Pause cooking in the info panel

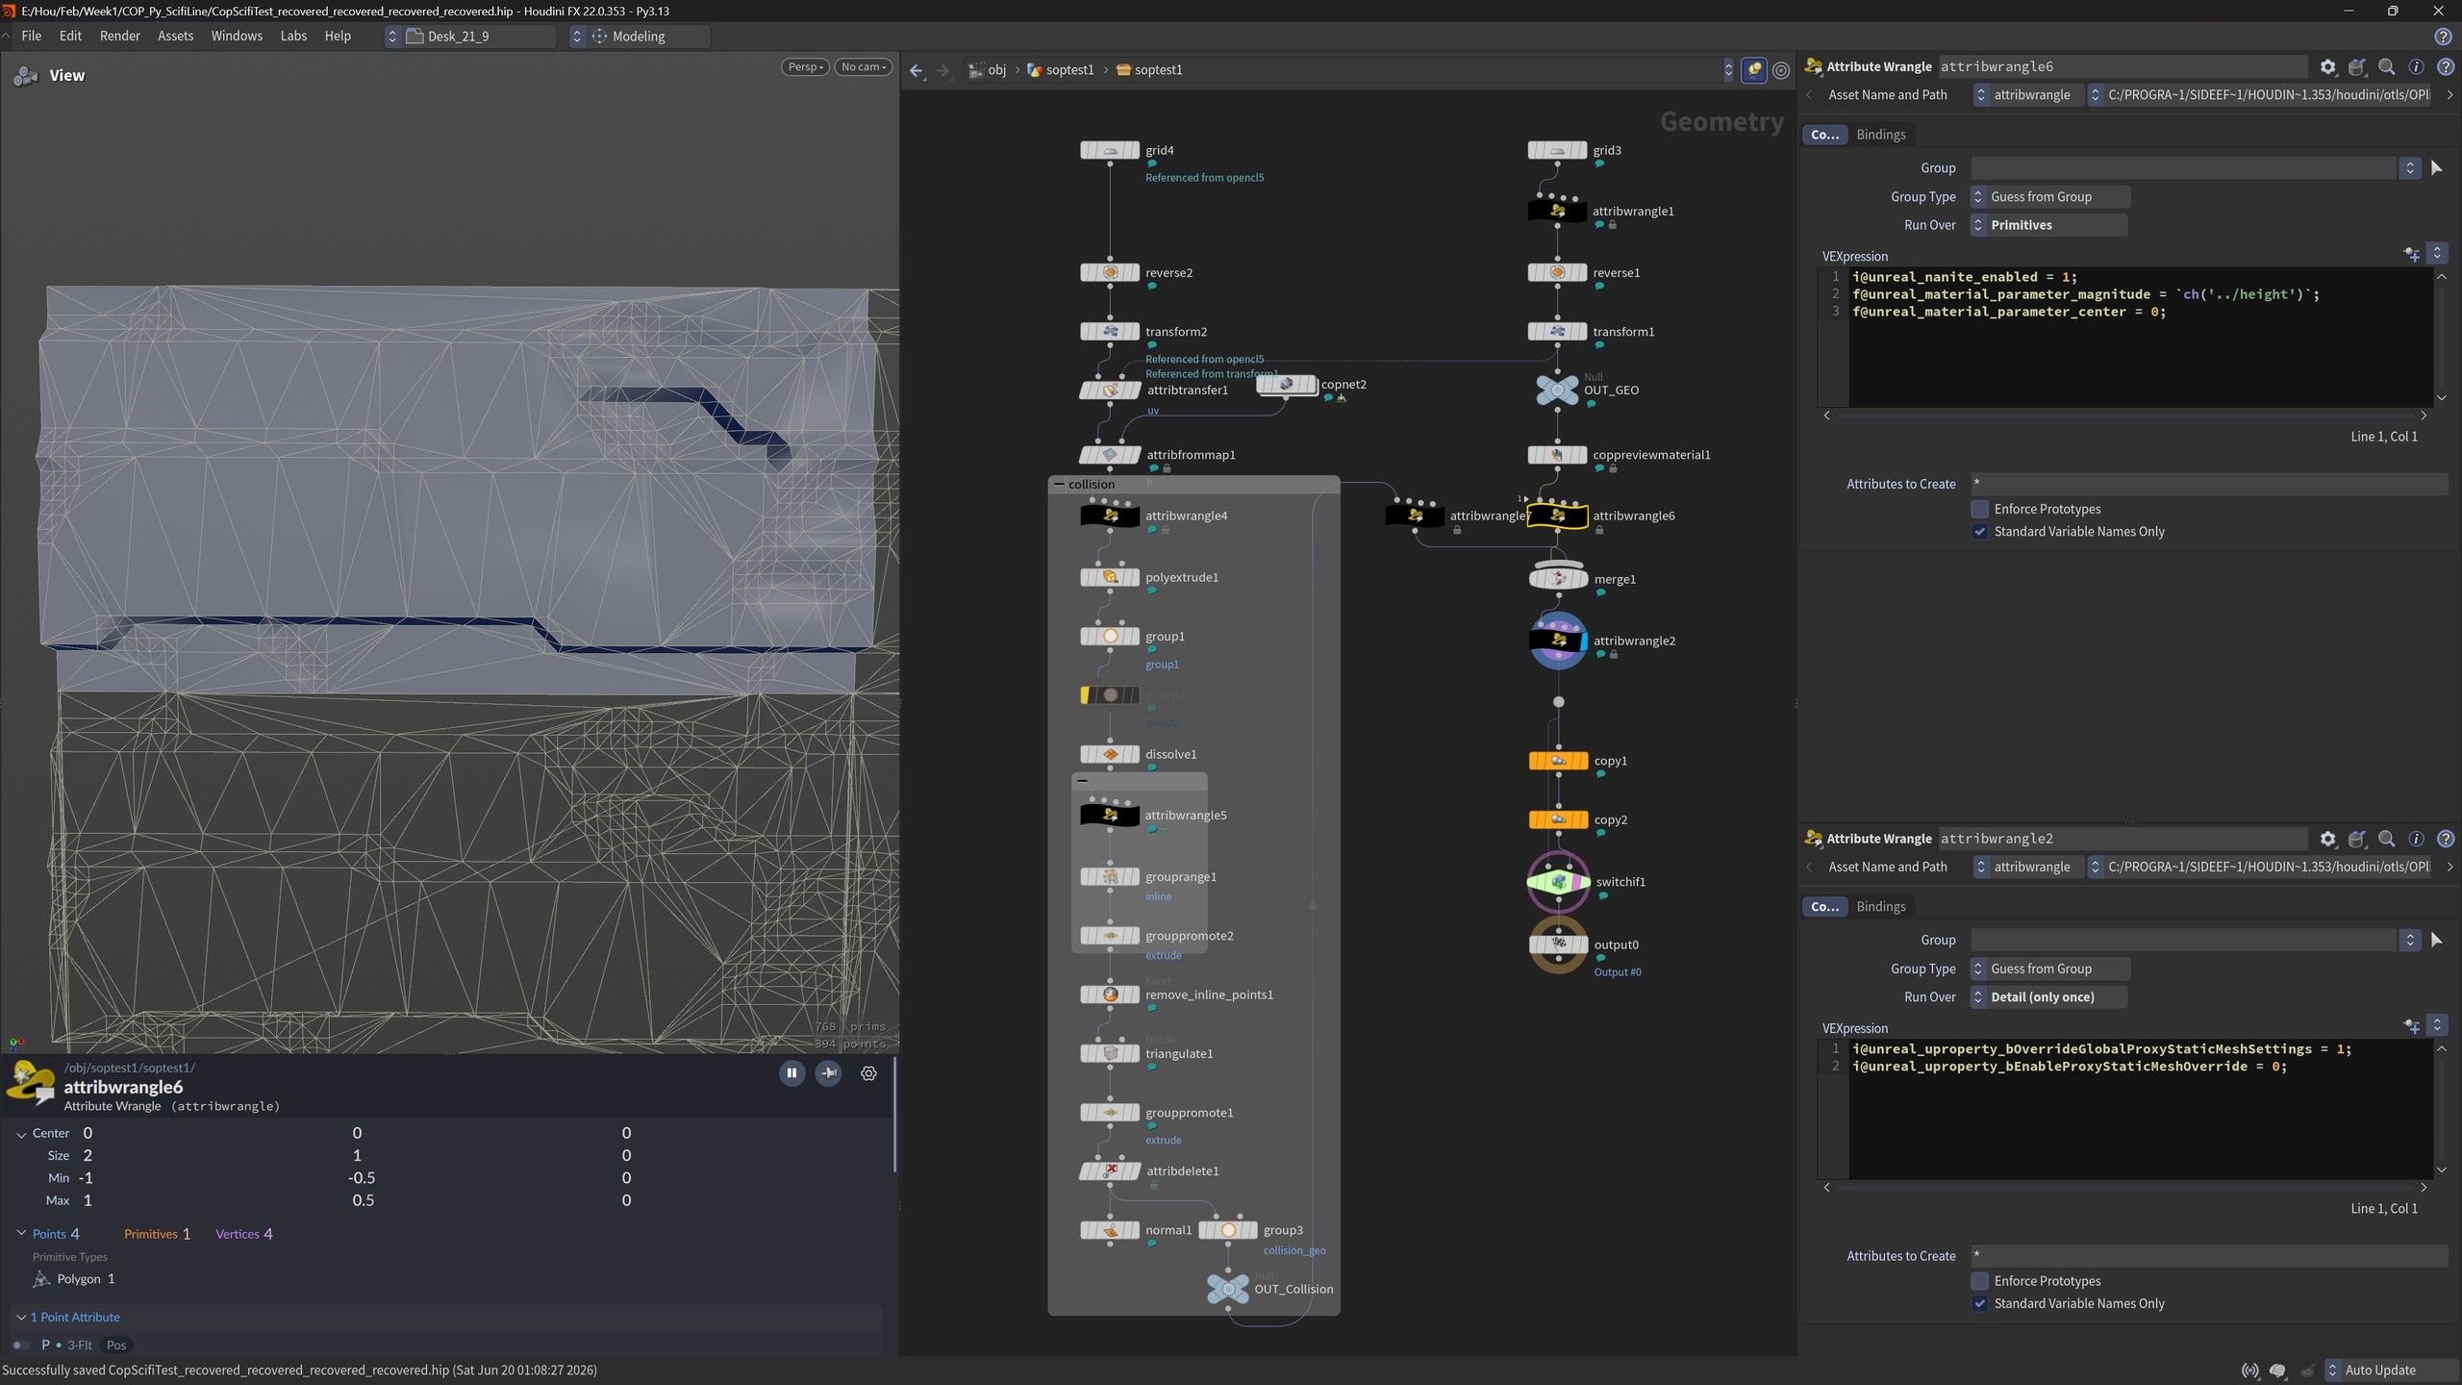(x=791, y=1073)
